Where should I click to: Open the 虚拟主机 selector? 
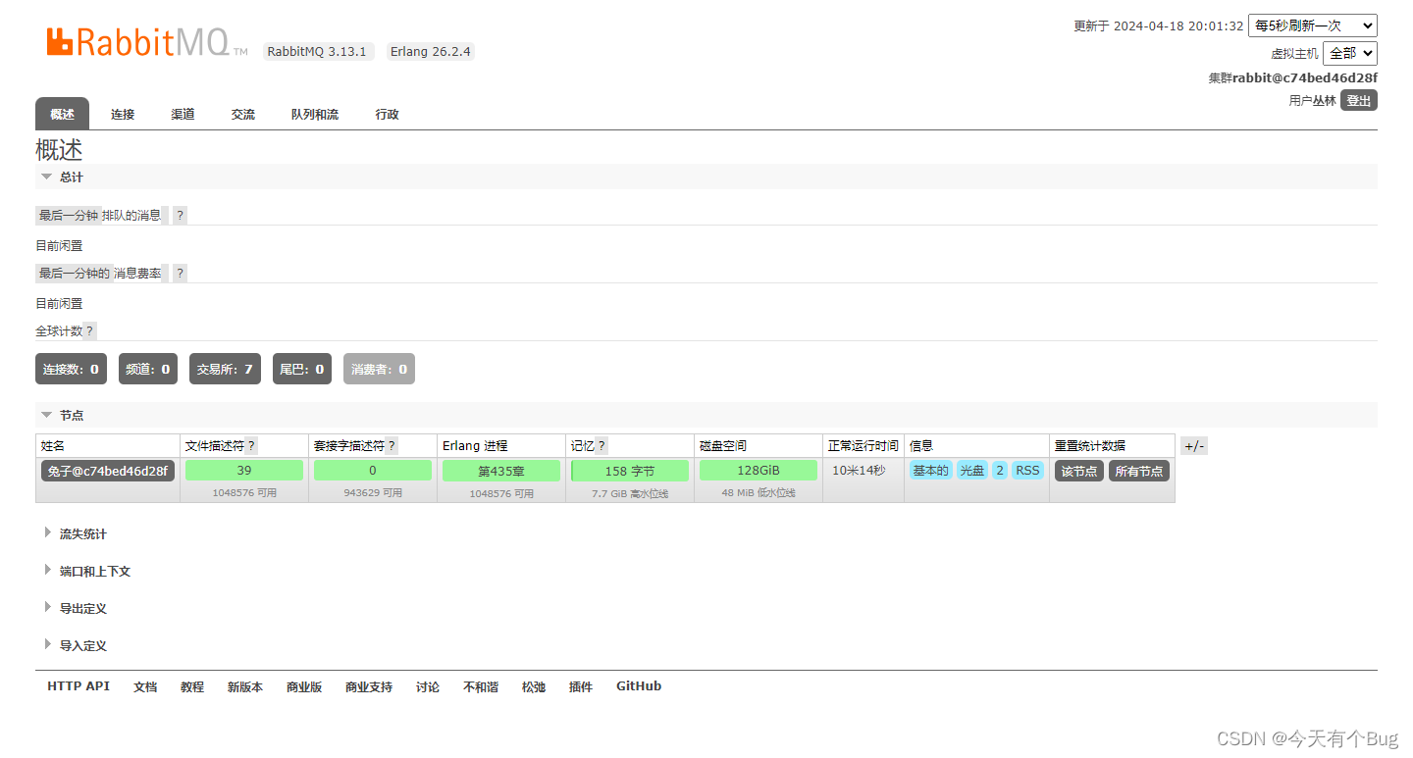1349,53
